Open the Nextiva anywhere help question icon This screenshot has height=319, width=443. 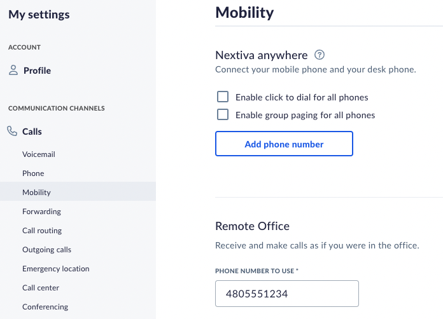(320, 55)
